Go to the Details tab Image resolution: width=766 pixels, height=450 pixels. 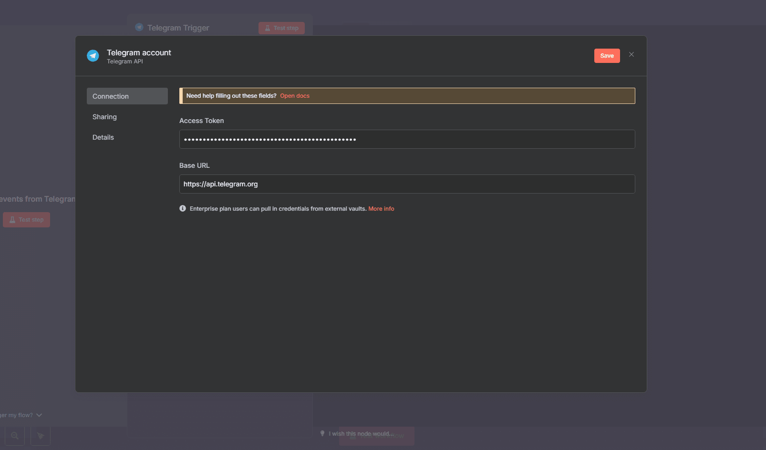click(103, 137)
